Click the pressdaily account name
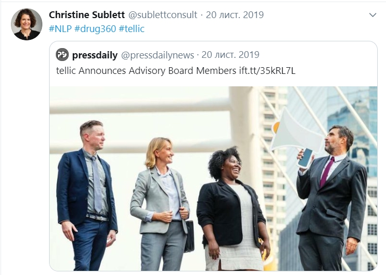 pyautogui.click(x=95, y=55)
